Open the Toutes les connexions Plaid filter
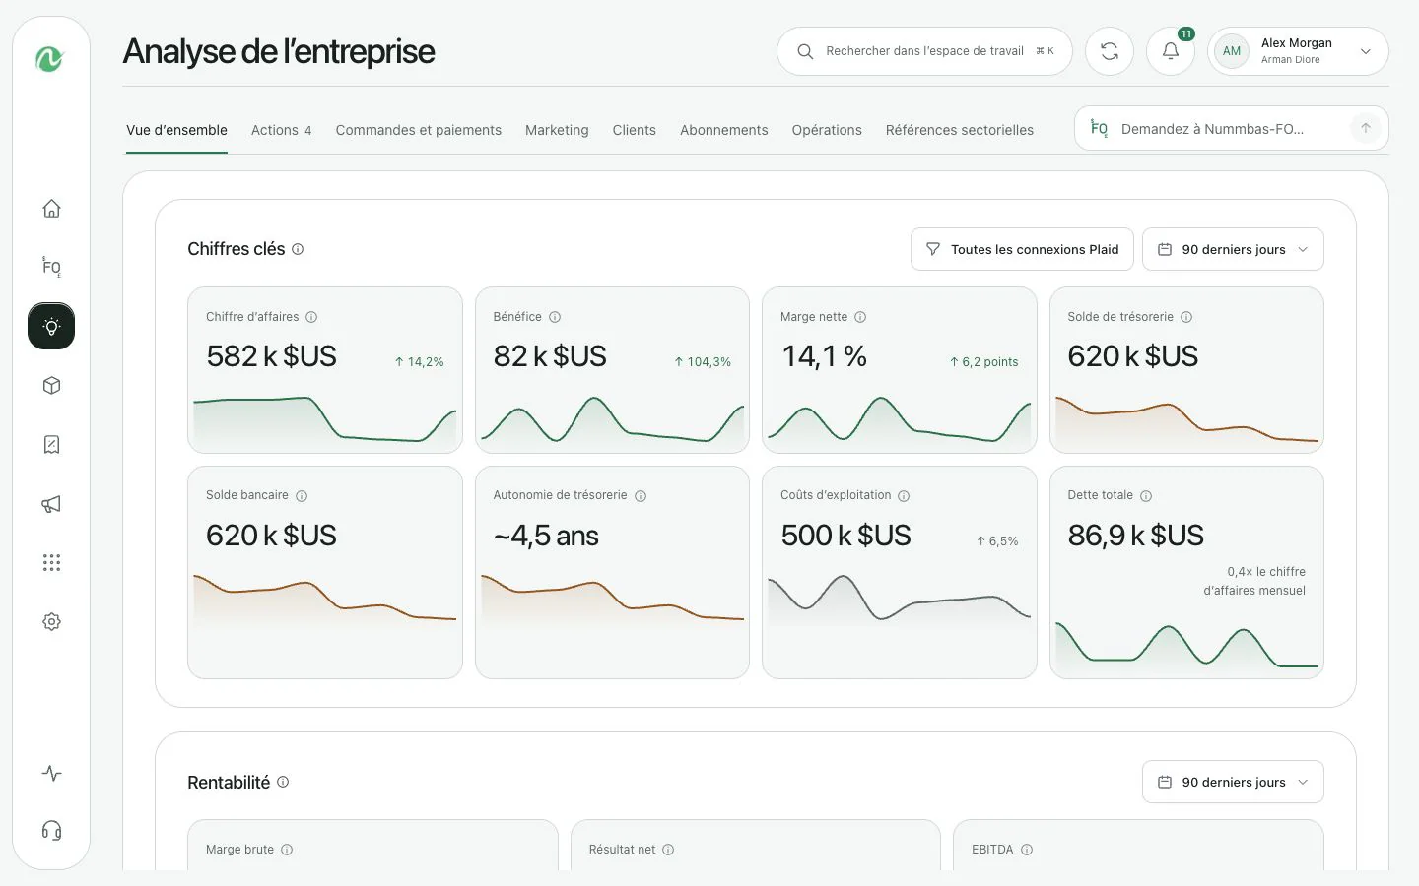This screenshot has width=1419, height=886. tap(1022, 249)
